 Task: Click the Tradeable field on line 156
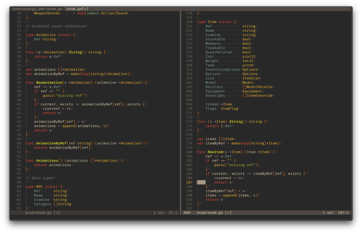[215, 48]
